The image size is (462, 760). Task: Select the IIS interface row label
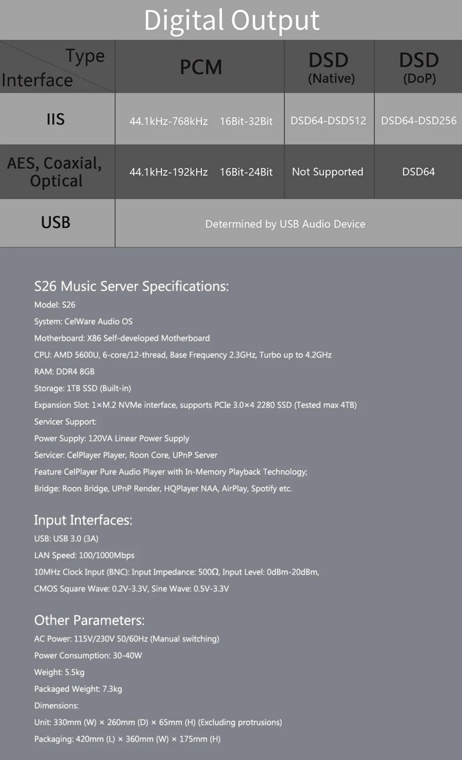click(55, 119)
